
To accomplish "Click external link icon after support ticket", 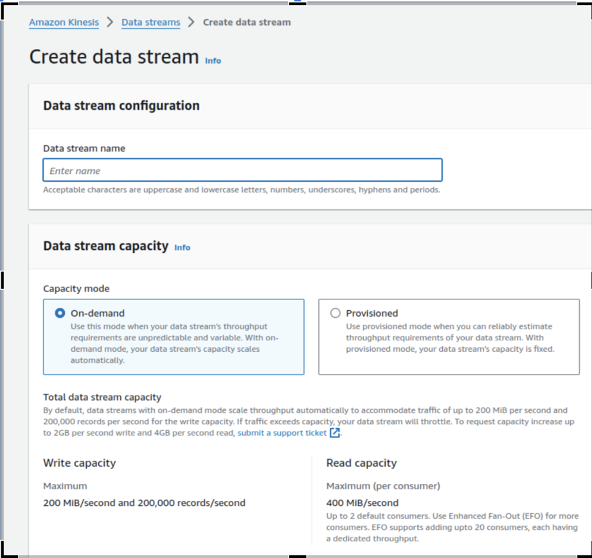I will [334, 433].
